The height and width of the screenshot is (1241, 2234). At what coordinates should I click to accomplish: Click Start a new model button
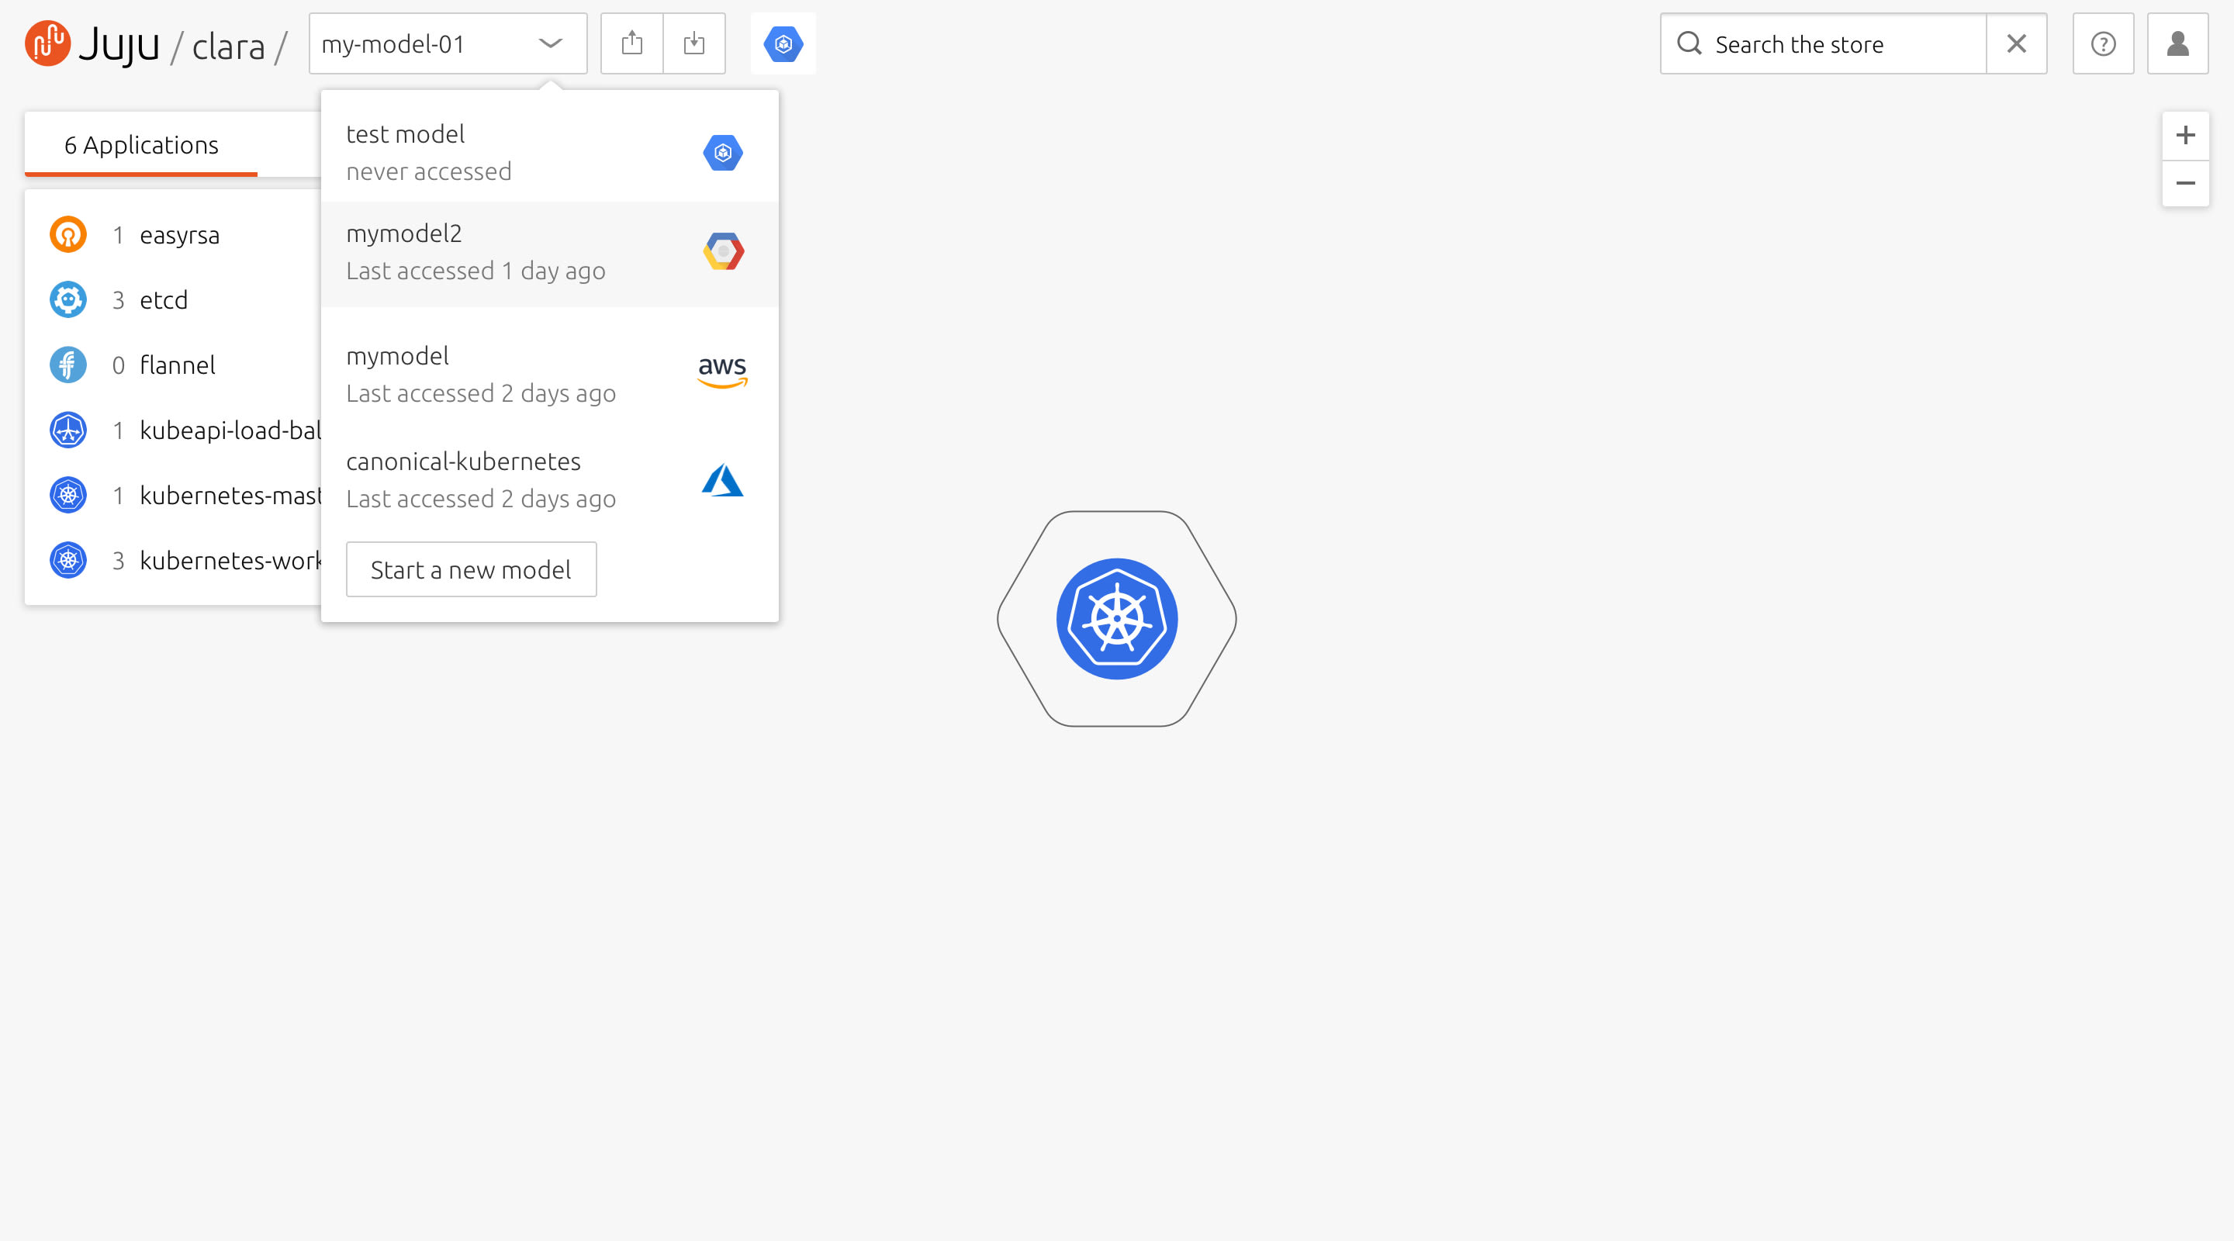471,570
